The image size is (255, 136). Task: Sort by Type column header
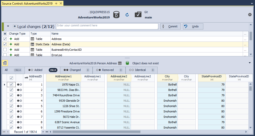(40, 34)
